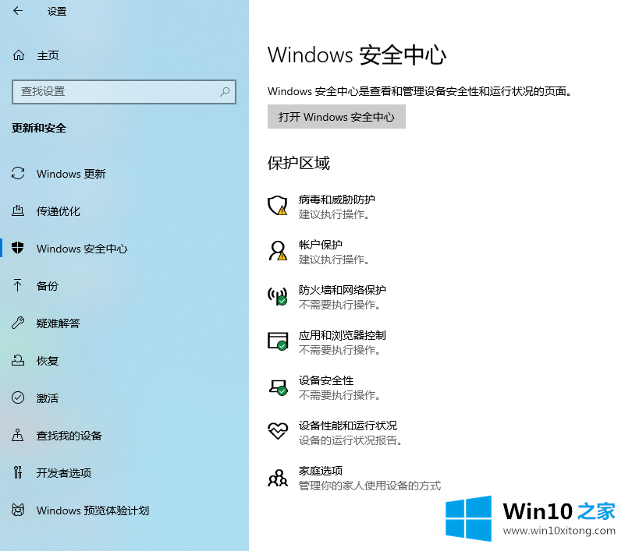The width and height of the screenshot is (625, 551).
Task: Click the tools icon for 开发者选项
Action: (x=18, y=472)
